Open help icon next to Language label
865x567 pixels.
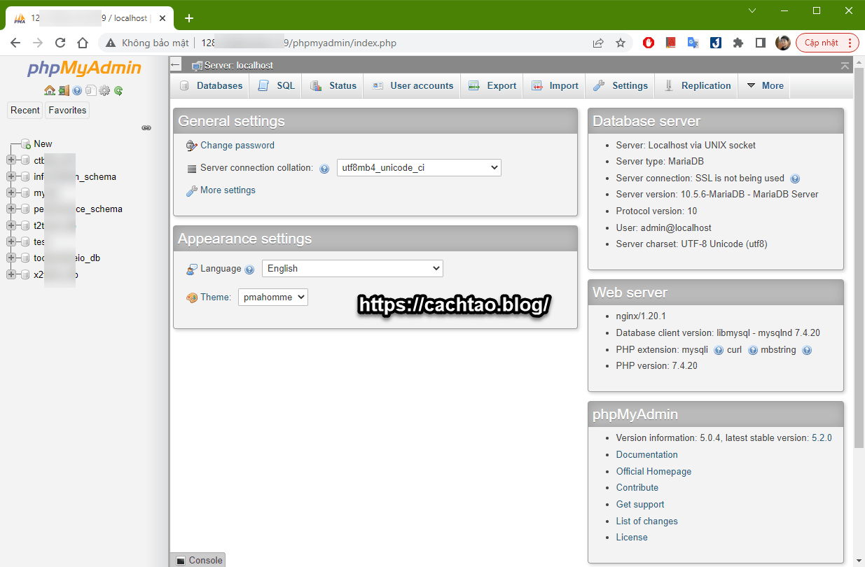click(x=249, y=269)
